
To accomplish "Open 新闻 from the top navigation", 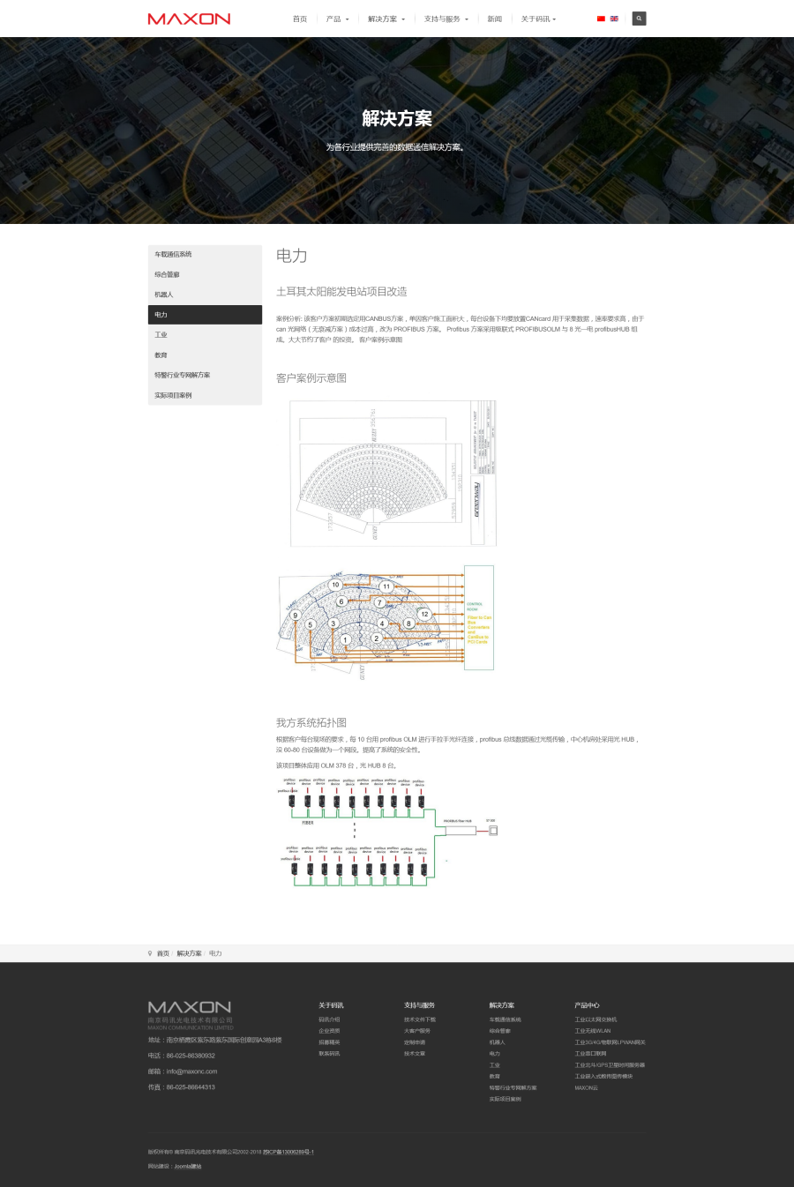I will [x=495, y=19].
